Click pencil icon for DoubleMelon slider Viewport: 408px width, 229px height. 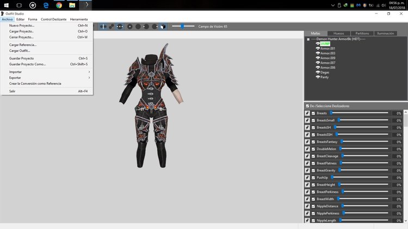(x=307, y=149)
